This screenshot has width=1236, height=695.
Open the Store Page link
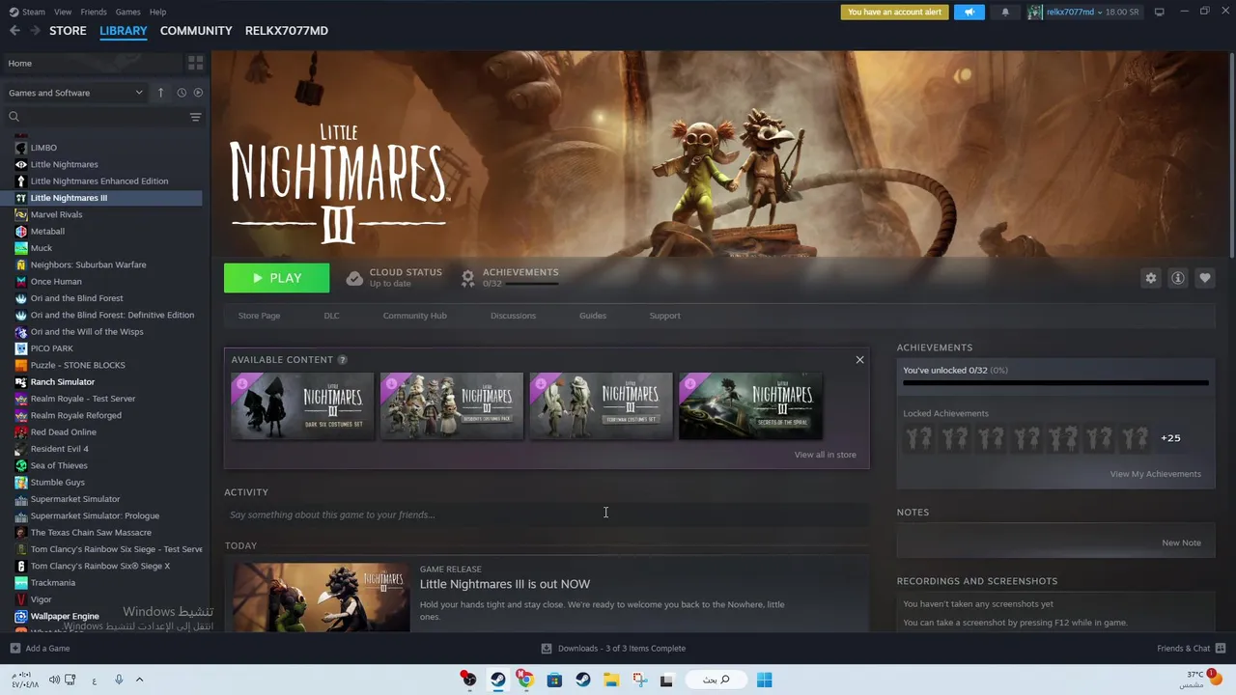pos(259,316)
